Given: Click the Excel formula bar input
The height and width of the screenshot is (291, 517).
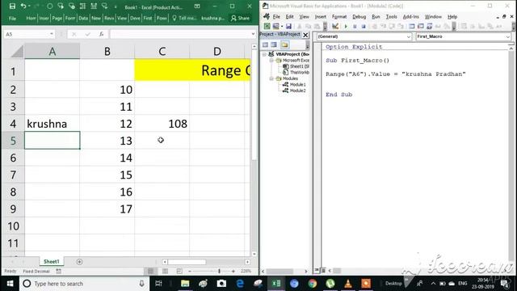Looking at the screenshot, I should (x=179, y=34).
